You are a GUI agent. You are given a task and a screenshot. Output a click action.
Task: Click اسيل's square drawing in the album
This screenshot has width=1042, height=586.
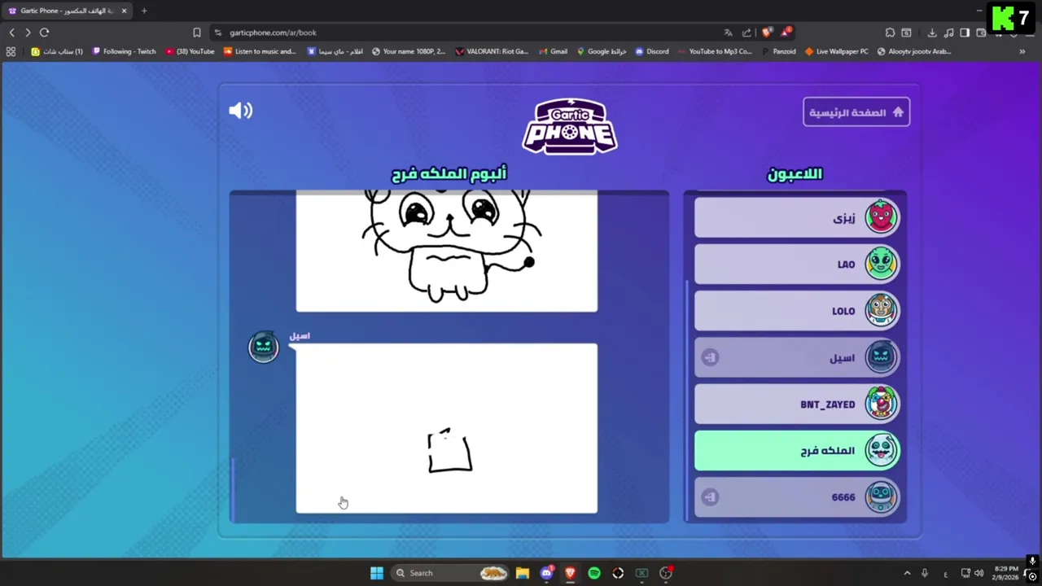(x=447, y=428)
